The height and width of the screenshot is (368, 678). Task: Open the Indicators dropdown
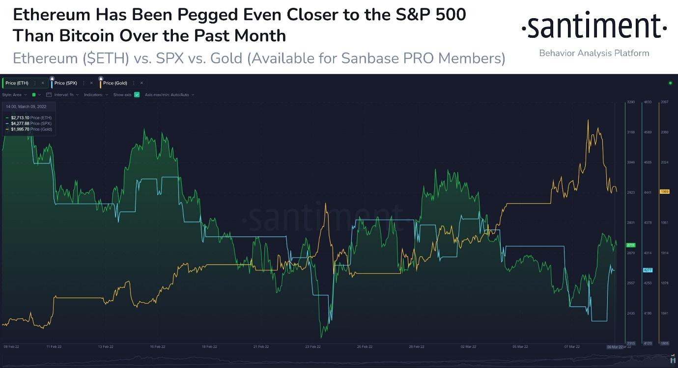(95, 94)
